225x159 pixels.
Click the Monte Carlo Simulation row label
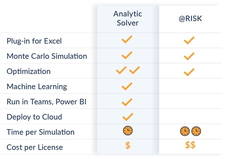pos(47,56)
